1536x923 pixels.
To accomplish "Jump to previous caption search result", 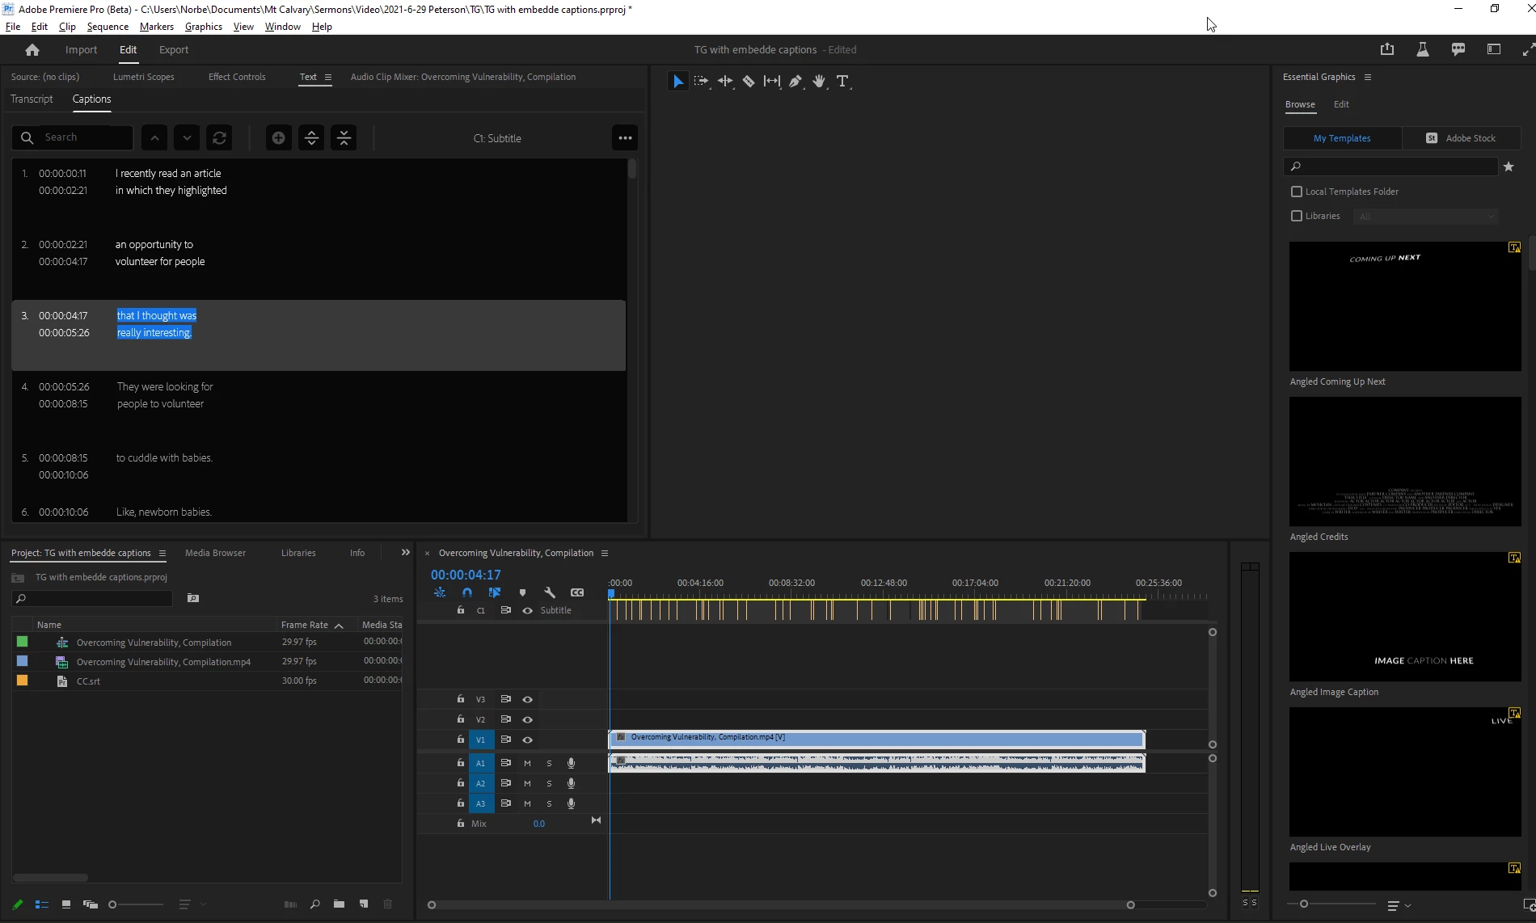I will point(154,138).
